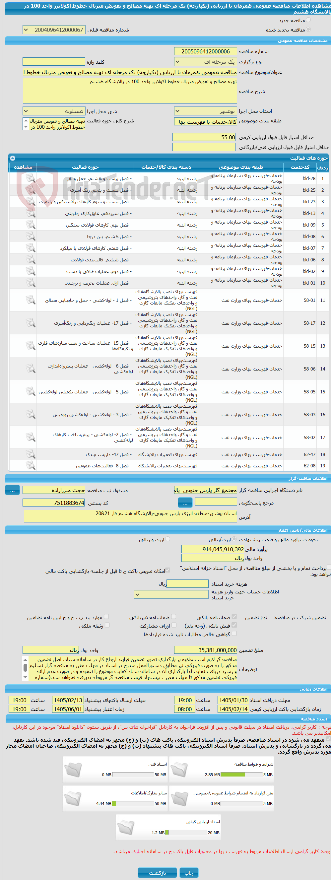Toggle گواهی خالص مطالبات تایید شده checkbox

(x=234, y=634)
